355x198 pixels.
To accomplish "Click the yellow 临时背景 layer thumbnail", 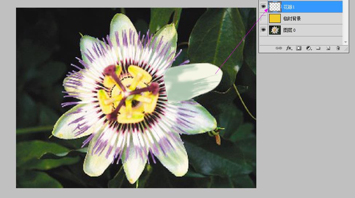I will [x=275, y=19].
